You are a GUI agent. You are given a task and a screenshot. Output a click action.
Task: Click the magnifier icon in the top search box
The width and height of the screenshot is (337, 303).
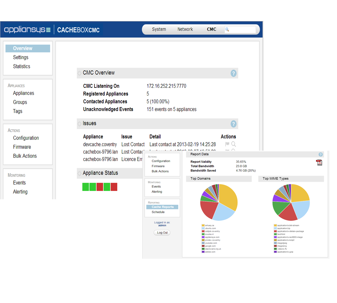pos(227,29)
